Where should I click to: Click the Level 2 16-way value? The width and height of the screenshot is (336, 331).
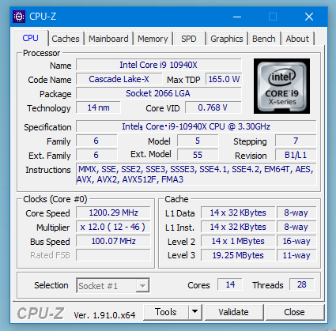click(x=296, y=241)
